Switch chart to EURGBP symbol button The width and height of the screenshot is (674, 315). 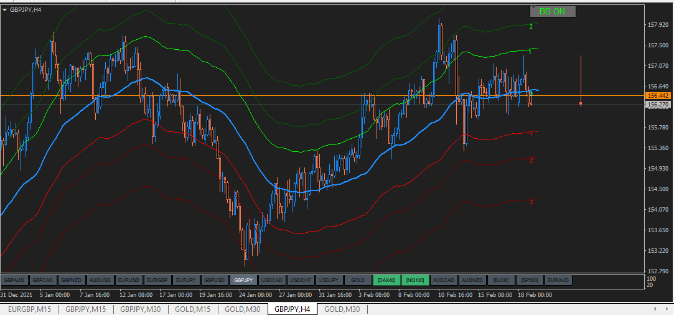click(157, 281)
